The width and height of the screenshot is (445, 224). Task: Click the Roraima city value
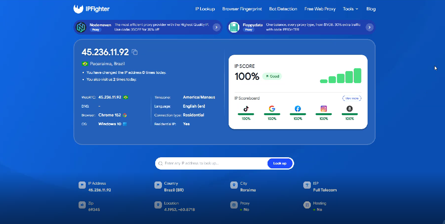248,190
